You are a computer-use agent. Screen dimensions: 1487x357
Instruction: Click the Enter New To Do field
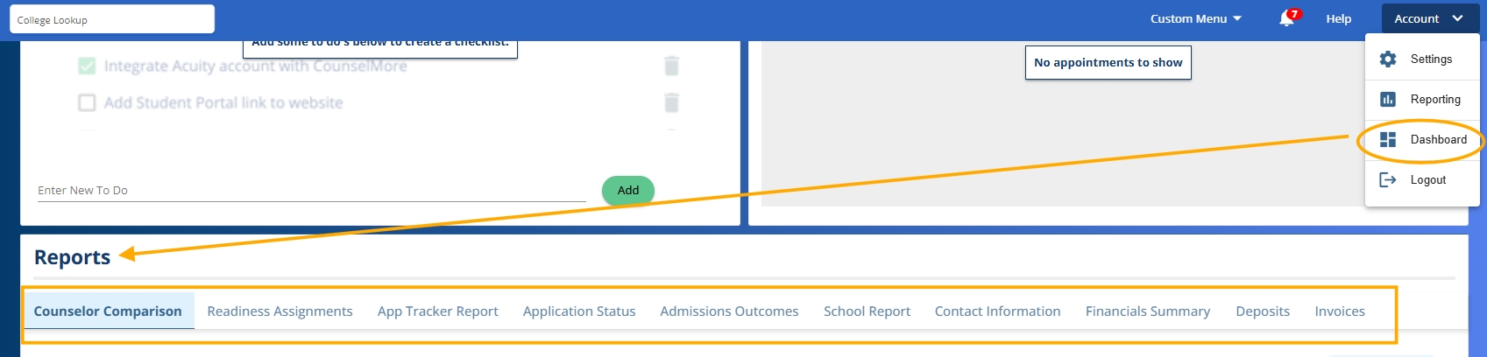point(311,191)
